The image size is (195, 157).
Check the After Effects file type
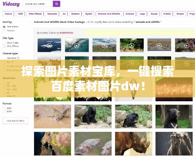pos(4,46)
